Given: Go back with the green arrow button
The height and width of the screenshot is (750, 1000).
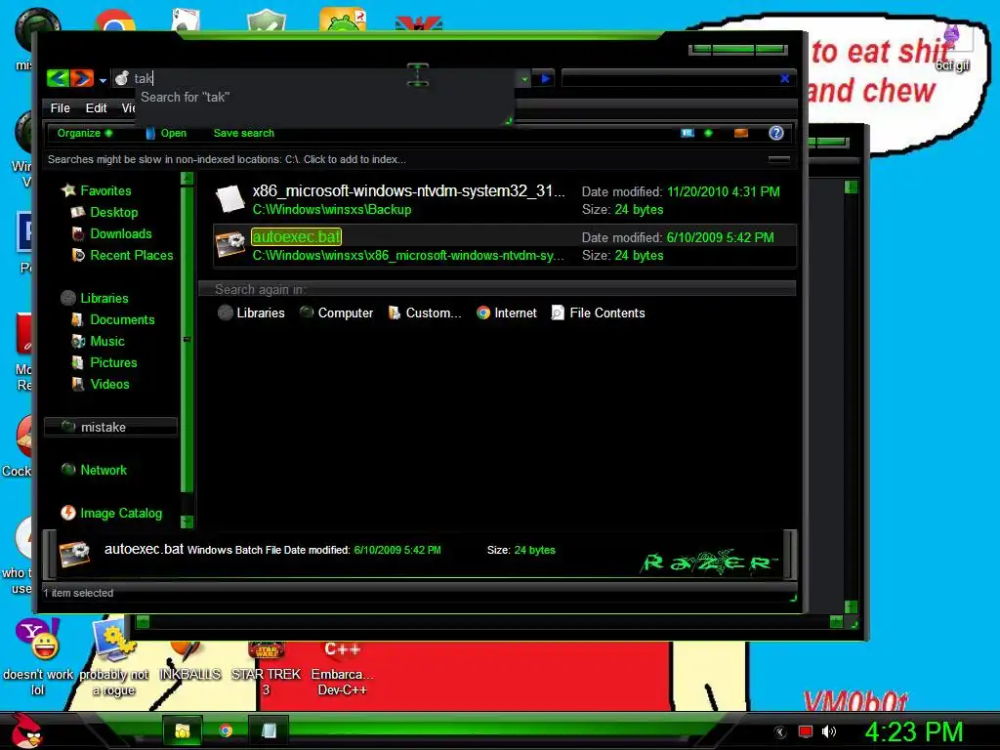Looking at the screenshot, I should tap(58, 78).
